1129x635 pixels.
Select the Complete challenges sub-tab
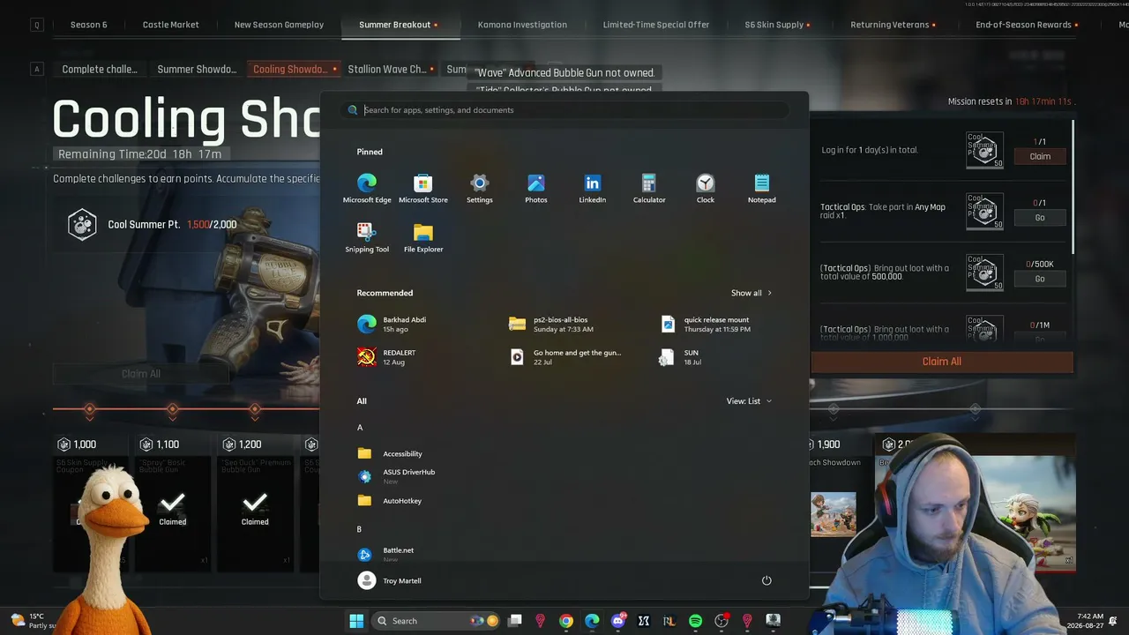click(x=100, y=69)
